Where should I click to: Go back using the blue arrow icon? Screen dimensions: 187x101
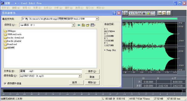pos(79,25)
